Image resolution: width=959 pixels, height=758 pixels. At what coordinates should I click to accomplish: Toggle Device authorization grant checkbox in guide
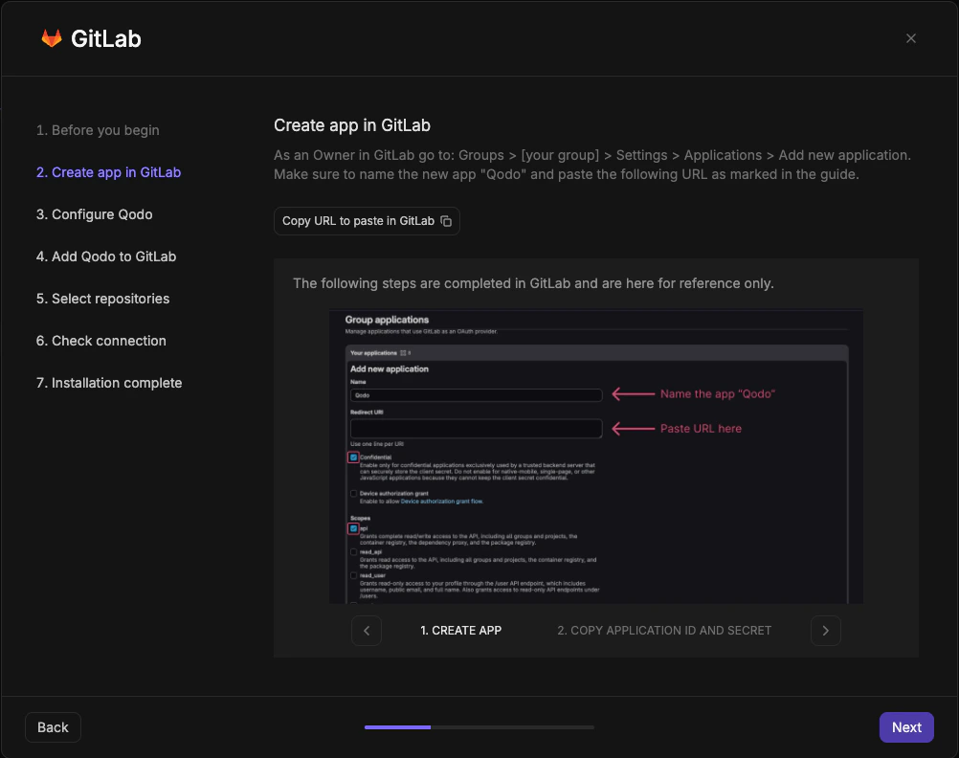pyautogui.click(x=353, y=494)
